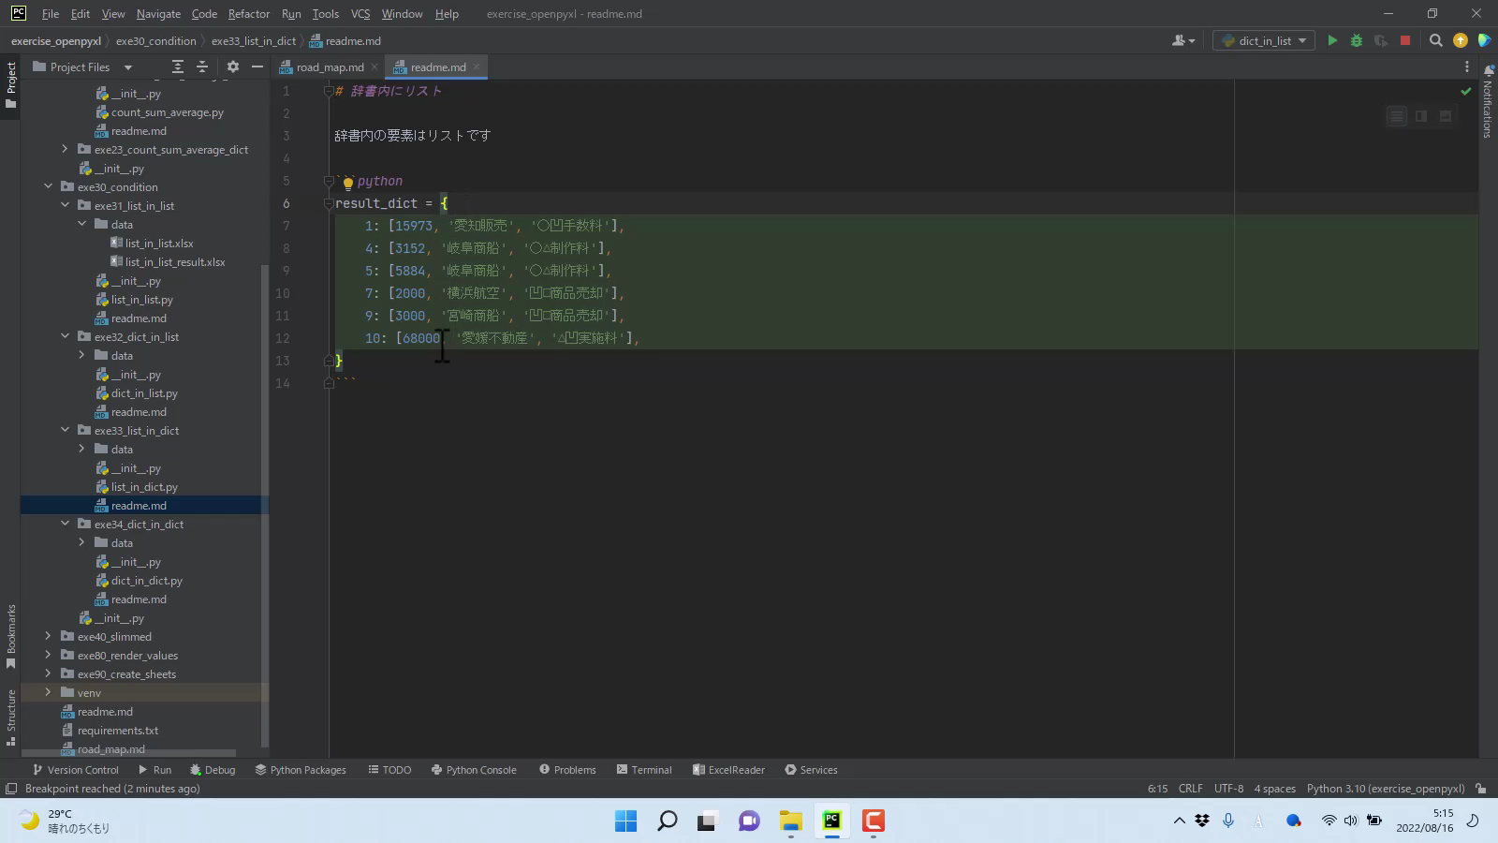1498x843 pixels.
Task: Open project tree settings gear
Action: (x=233, y=67)
